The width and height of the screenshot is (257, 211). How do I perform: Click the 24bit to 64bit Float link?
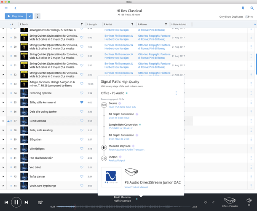tap(119, 118)
